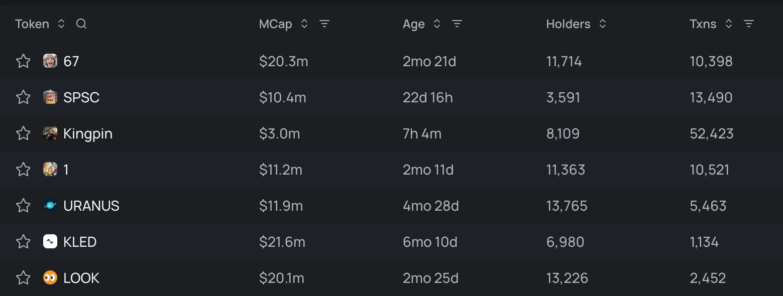783x296 pixels.
Task: Open the Txns filter icon
Action: tap(748, 24)
